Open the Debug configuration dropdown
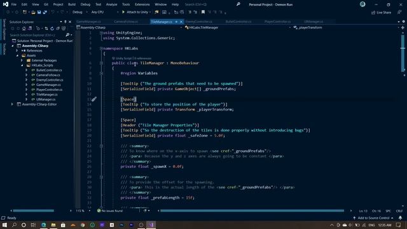407x229 pixels. (x=80, y=12)
